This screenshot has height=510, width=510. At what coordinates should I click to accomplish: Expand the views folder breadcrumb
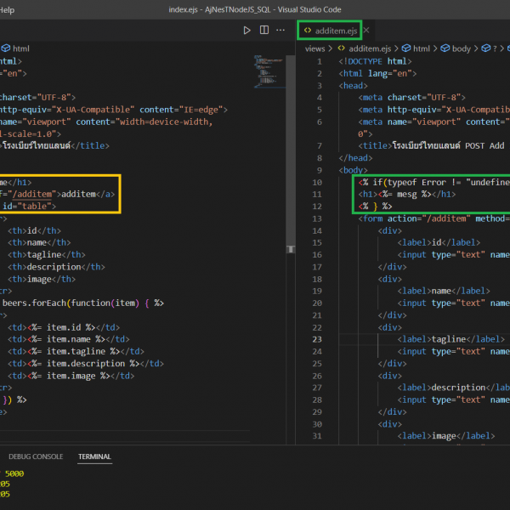(x=314, y=48)
